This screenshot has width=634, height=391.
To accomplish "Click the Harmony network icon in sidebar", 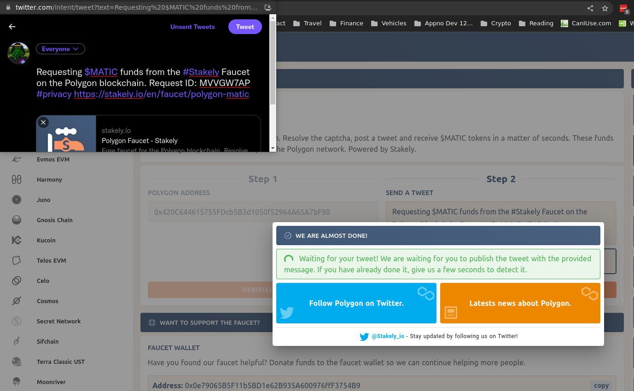I will click(17, 180).
